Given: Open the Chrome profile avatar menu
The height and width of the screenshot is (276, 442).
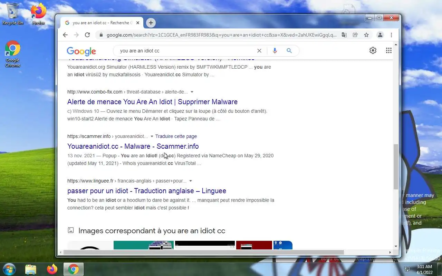Looking at the screenshot, I should (x=380, y=35).
